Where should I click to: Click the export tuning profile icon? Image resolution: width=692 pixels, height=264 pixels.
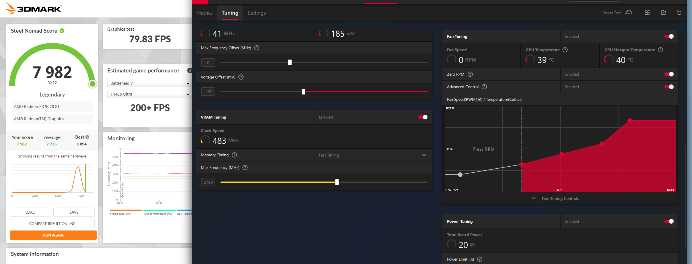click(663, 13)
